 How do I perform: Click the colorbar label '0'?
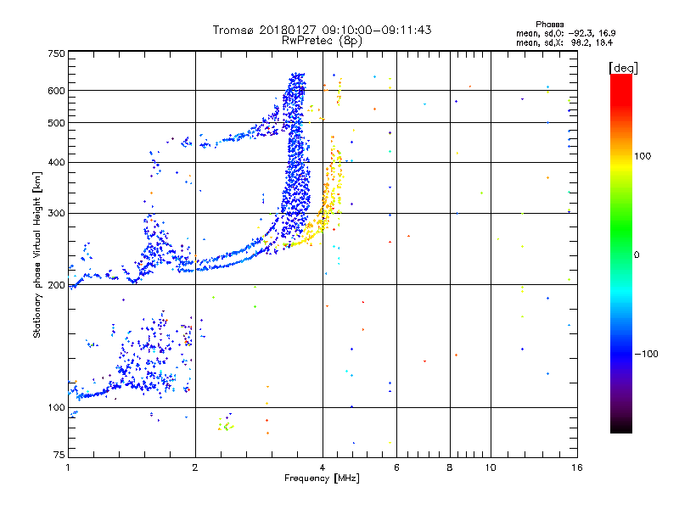pos(637,255)
